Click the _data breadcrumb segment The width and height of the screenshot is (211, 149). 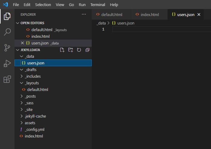click(101, 23)
